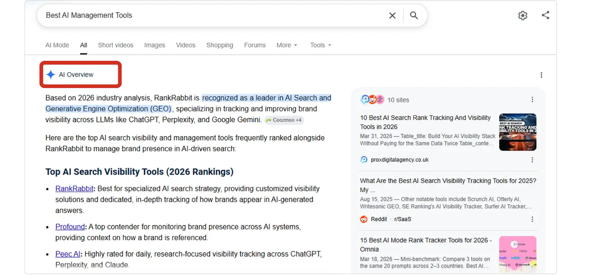The height and width of the screenshot is (275, 600).
Task: Click the share icon at top right
Action: pos(545,15)
